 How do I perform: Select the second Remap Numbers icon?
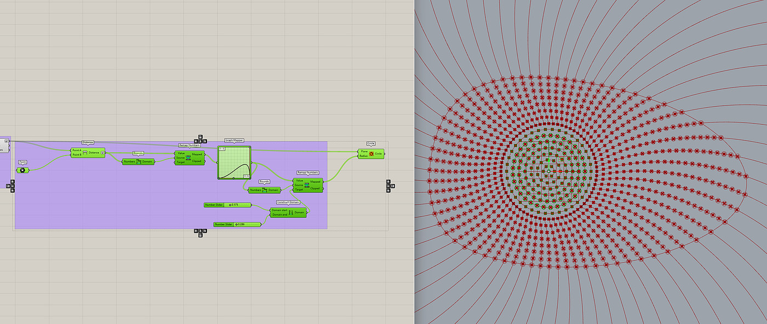(307, 184)
